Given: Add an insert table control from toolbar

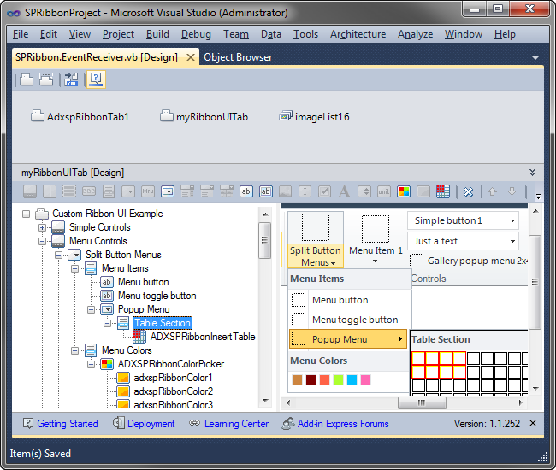Looking at the screenshot, I should [443, 191].
